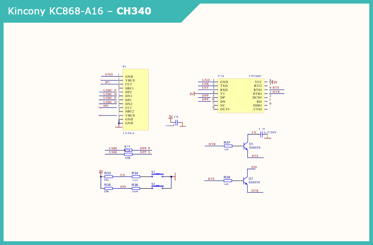This screenshot has height=245, width=373.
Task: Click the SBU1 pin name on TYPE-C
Action: click(130, 88)
